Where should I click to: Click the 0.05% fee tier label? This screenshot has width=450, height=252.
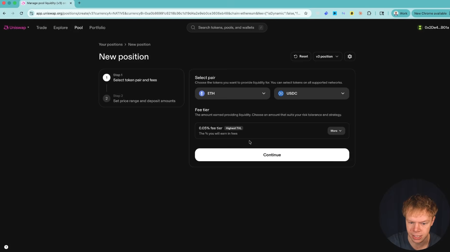[x=211, y=128]
